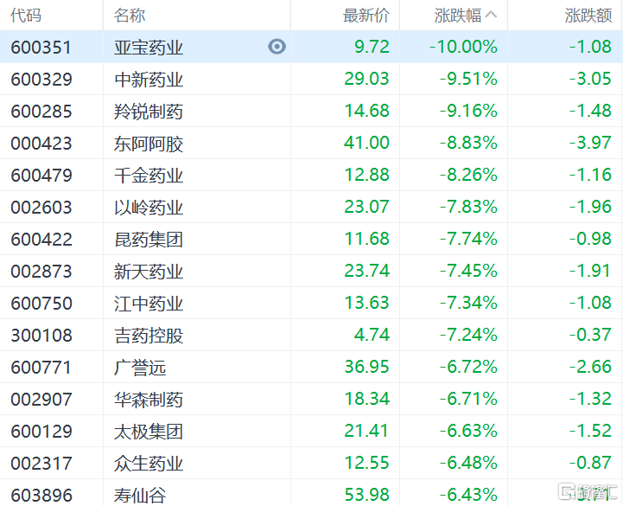Click change amount -1.52
623x506 pixels.
(590, 431)
